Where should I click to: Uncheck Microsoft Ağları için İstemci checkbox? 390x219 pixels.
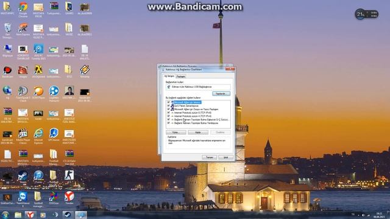coord(168,102)
